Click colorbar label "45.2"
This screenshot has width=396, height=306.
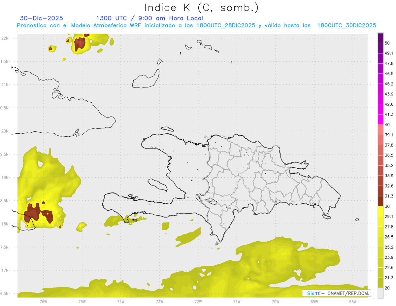click(x=389, y=84)
